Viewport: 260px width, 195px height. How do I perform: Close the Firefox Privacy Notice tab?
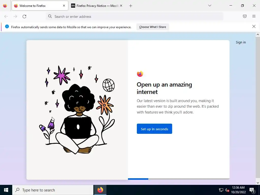(121, 6)
